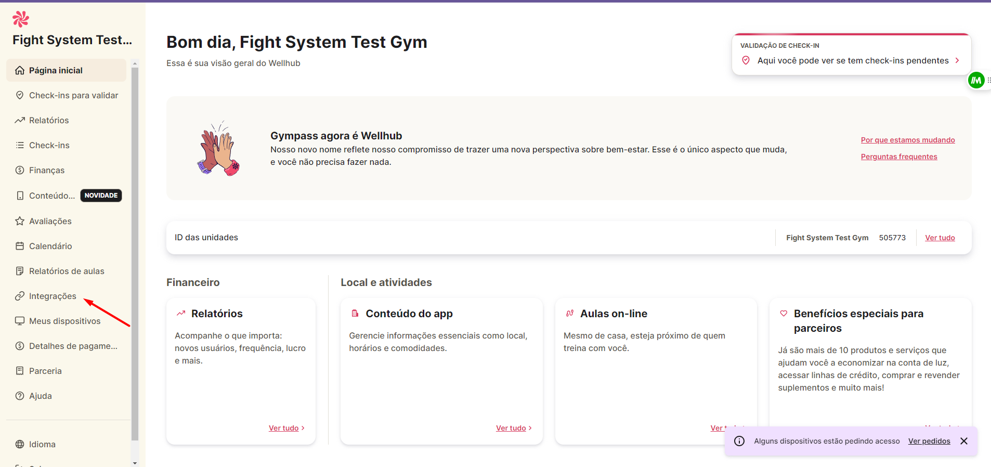This screenshot has height=467, width=991.
Task: Click the trend icon on Relatórios card
Action: coord(181,314)
